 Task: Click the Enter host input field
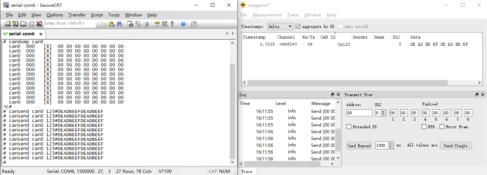(x=70, y=23)
